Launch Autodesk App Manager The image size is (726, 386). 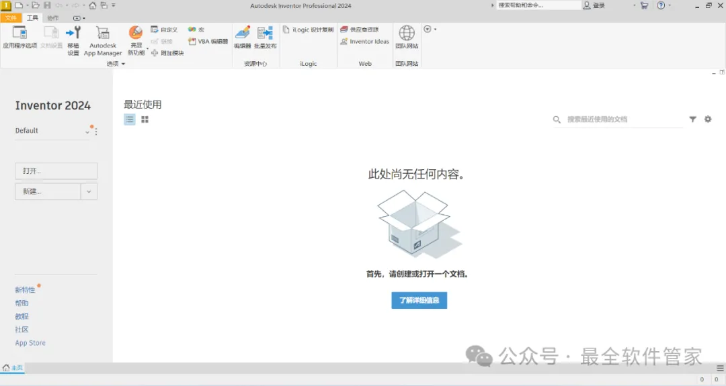click(x=103, y=41)
